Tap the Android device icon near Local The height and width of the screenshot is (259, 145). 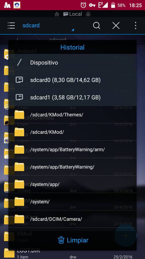pos(88,14)
